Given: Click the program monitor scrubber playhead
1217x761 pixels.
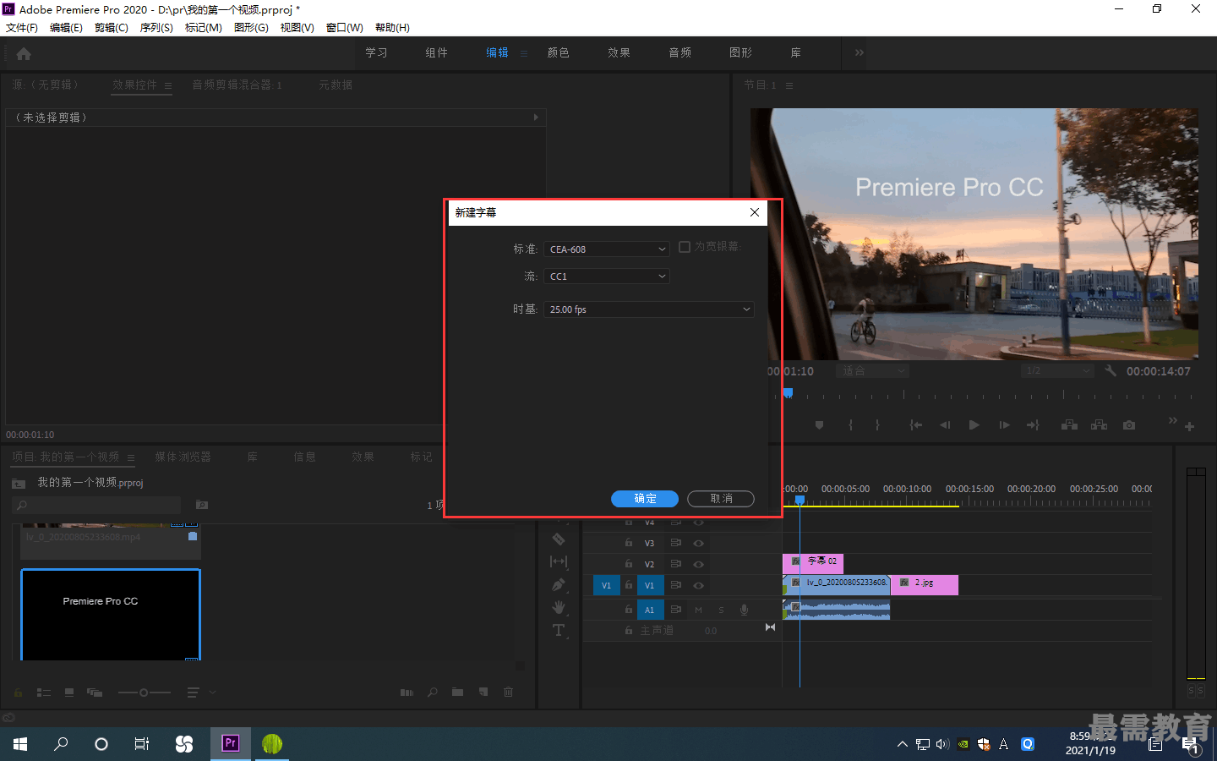Looking at the screenshot, I should [789, 393].
